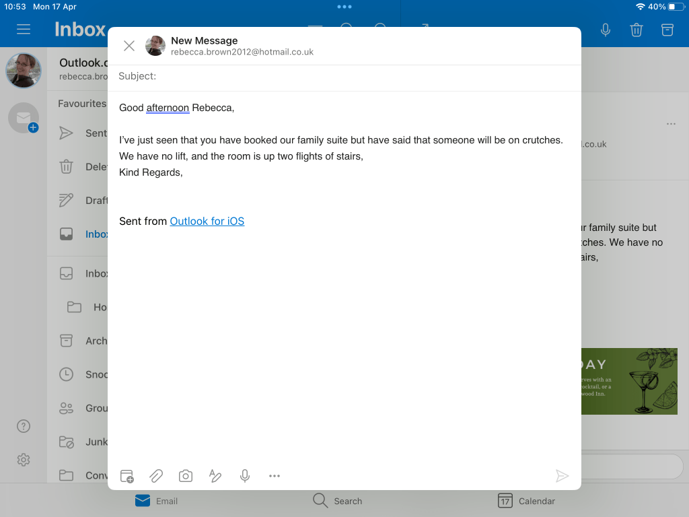
Task: Open more compose options ellipsis
Action: coord(275,476)
